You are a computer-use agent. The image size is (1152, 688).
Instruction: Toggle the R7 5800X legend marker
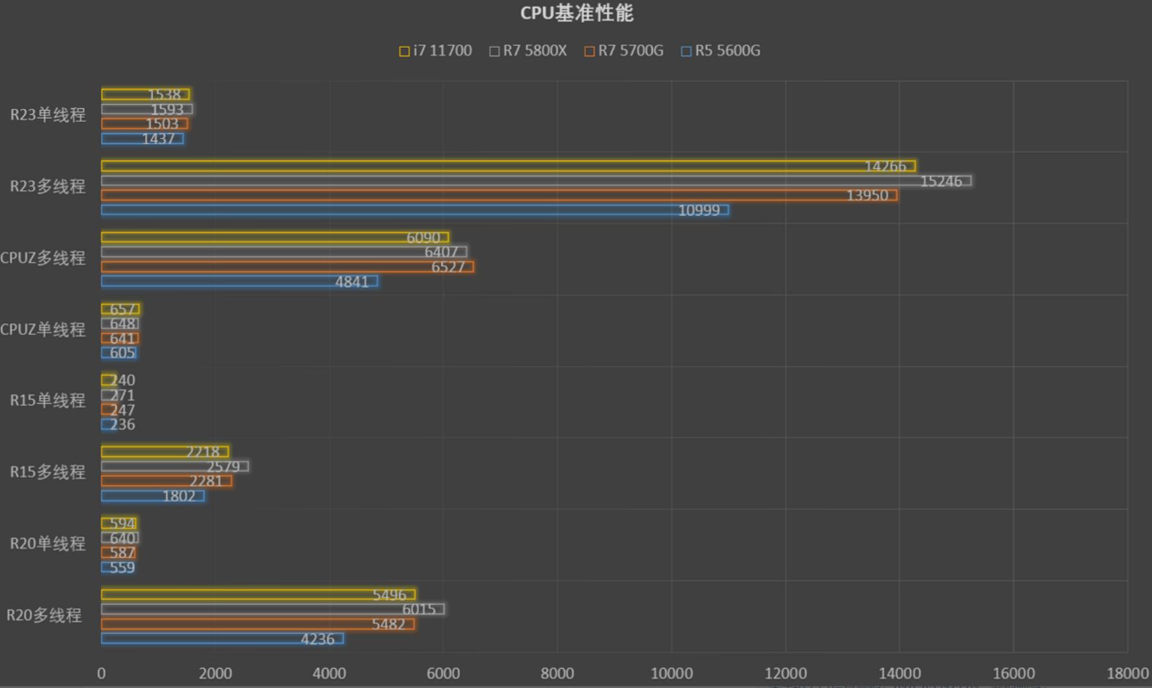tap(493, 50)
